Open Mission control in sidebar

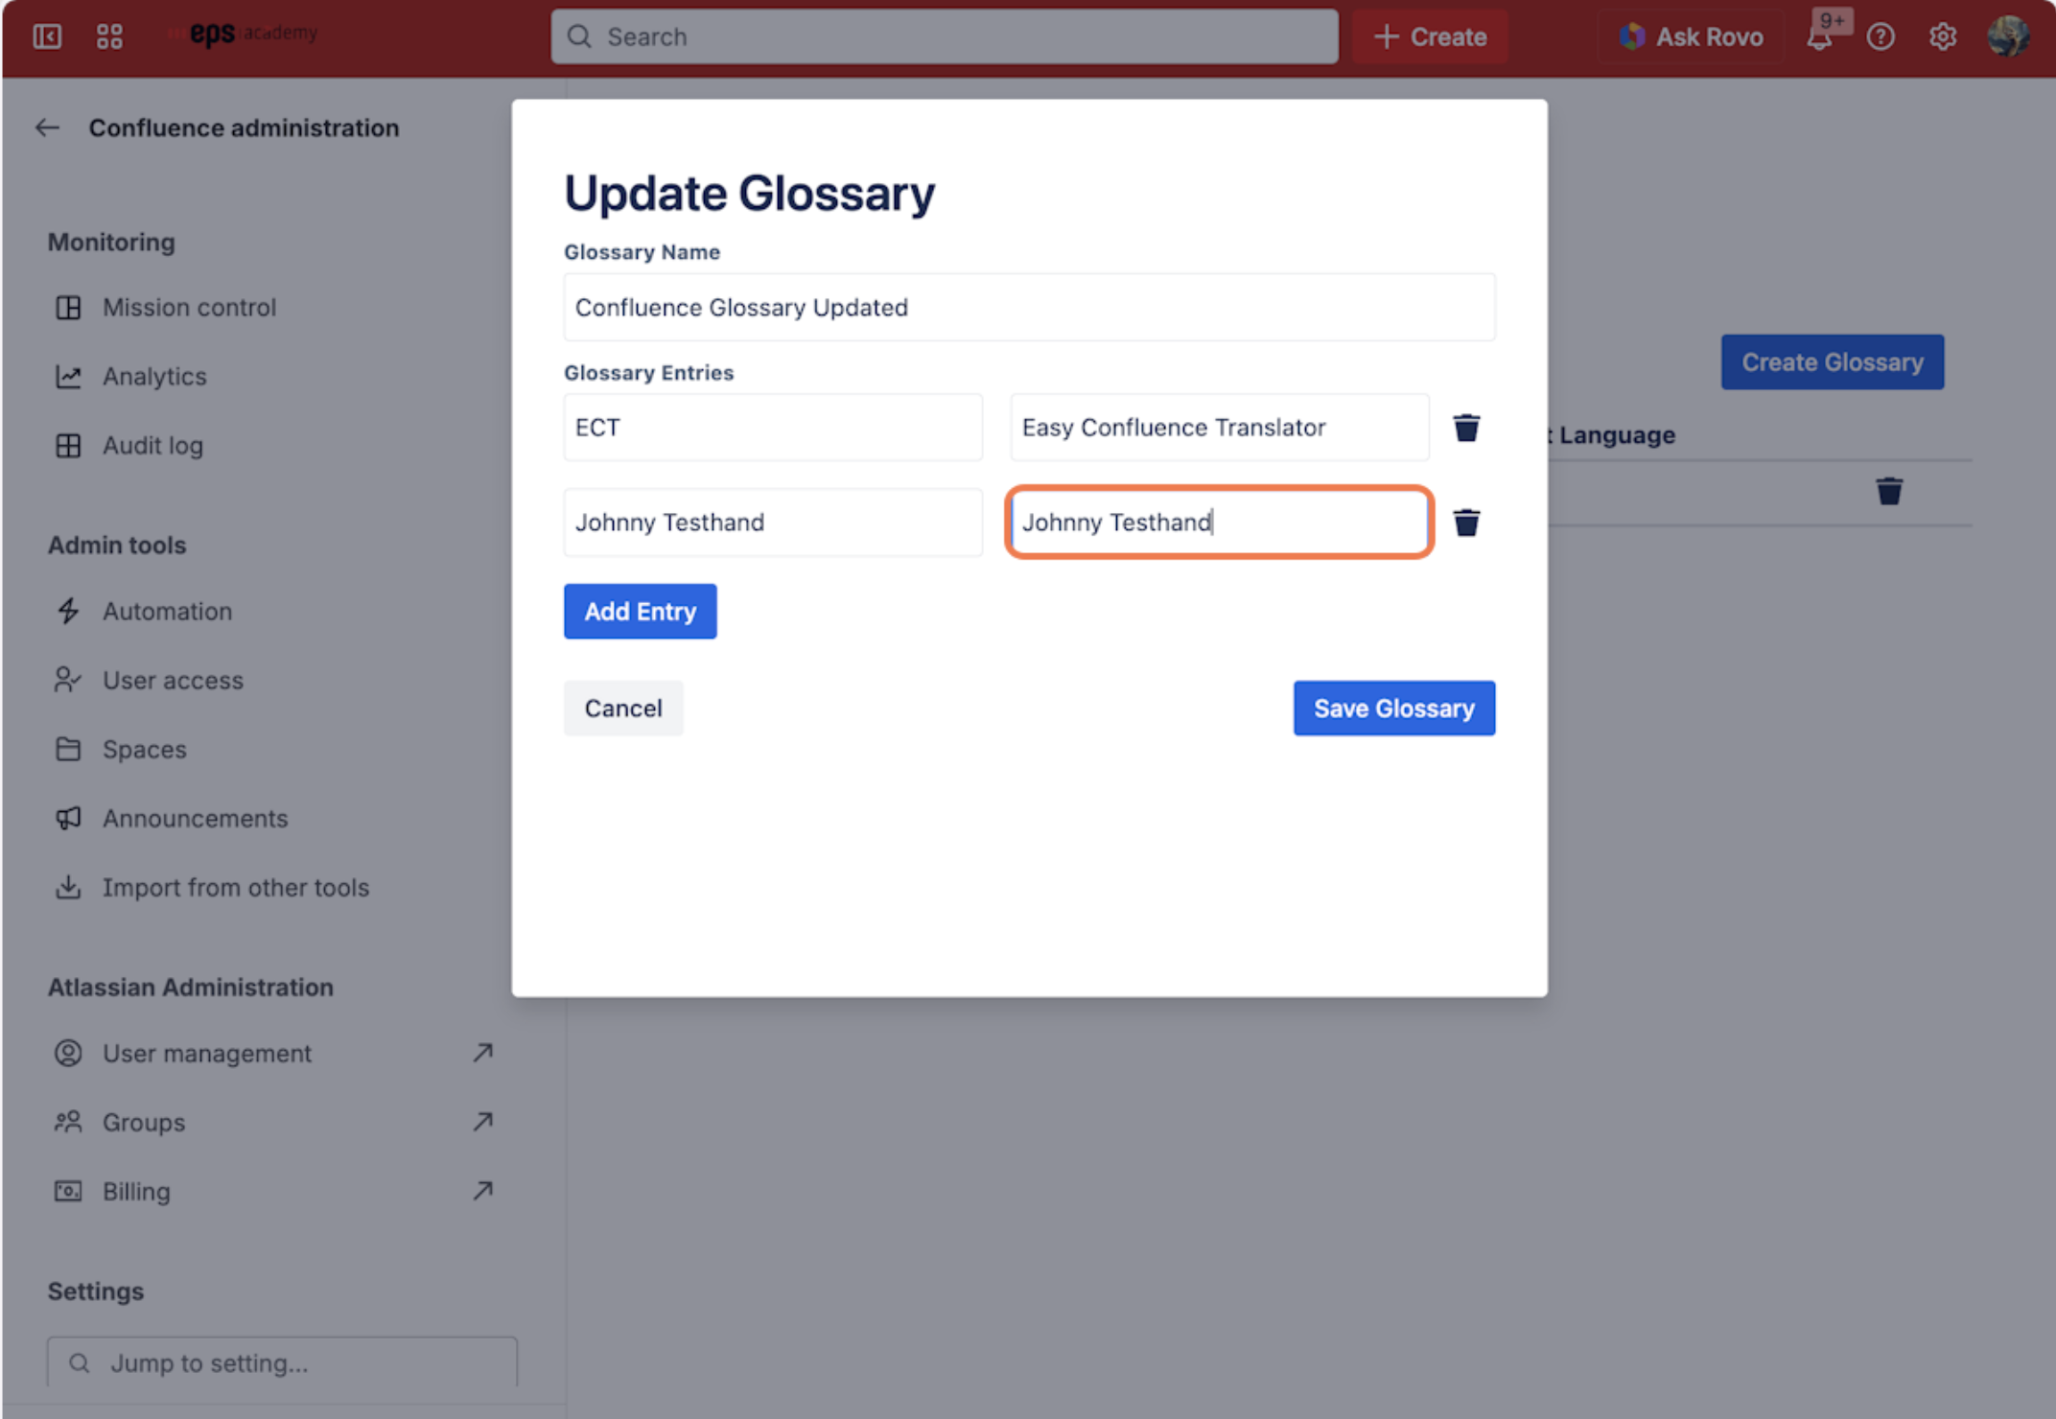(x=189, y=308)
